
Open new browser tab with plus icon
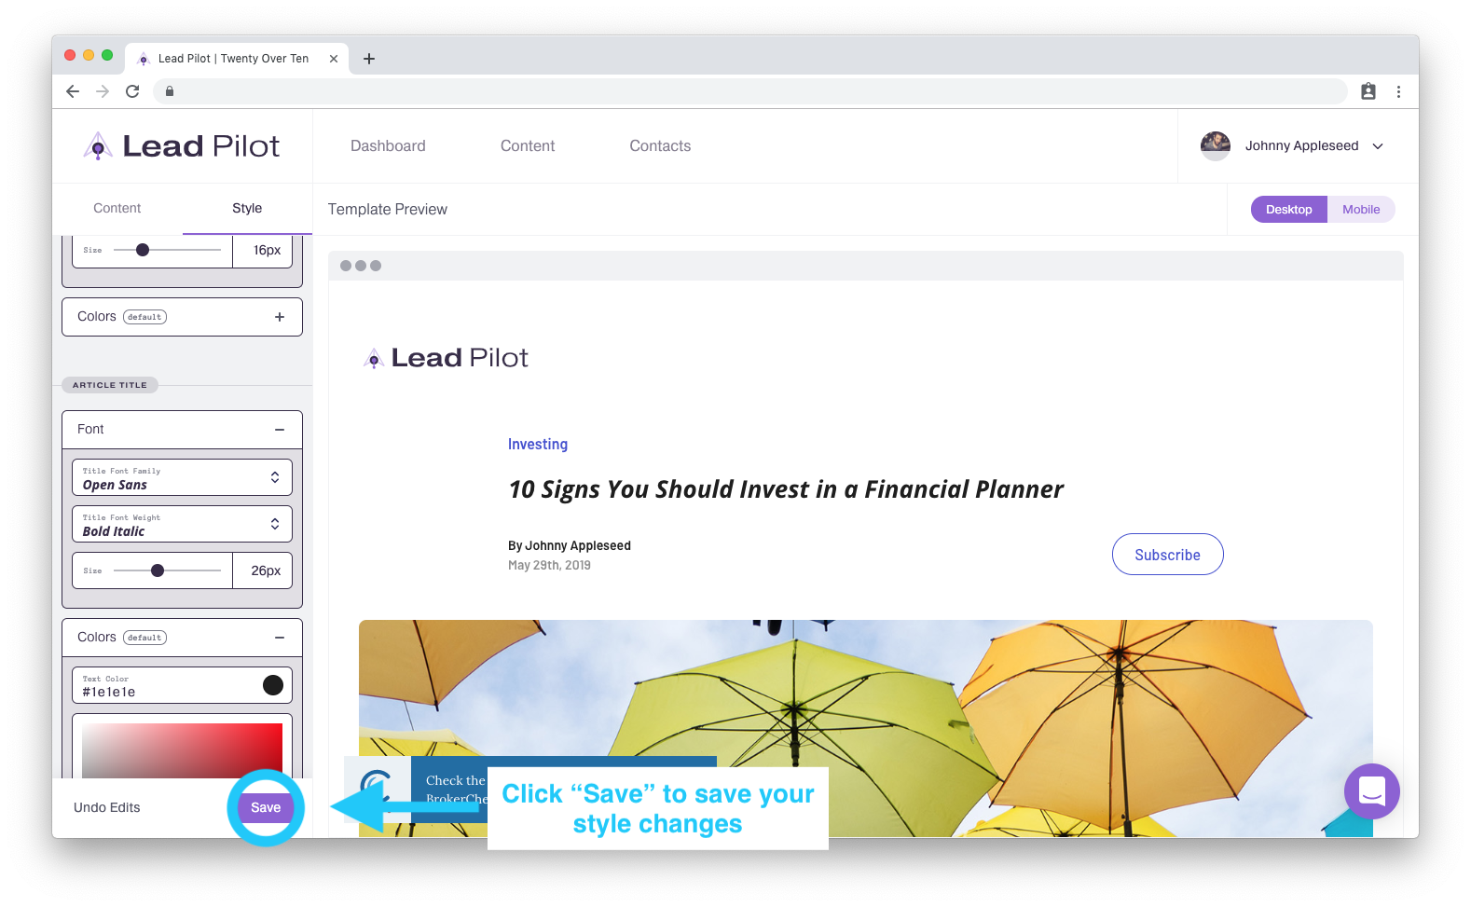(369, 59)
